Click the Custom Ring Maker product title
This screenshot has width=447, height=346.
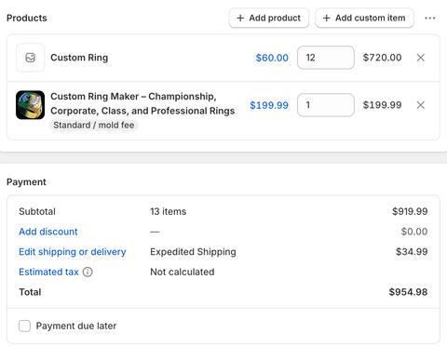142,103
